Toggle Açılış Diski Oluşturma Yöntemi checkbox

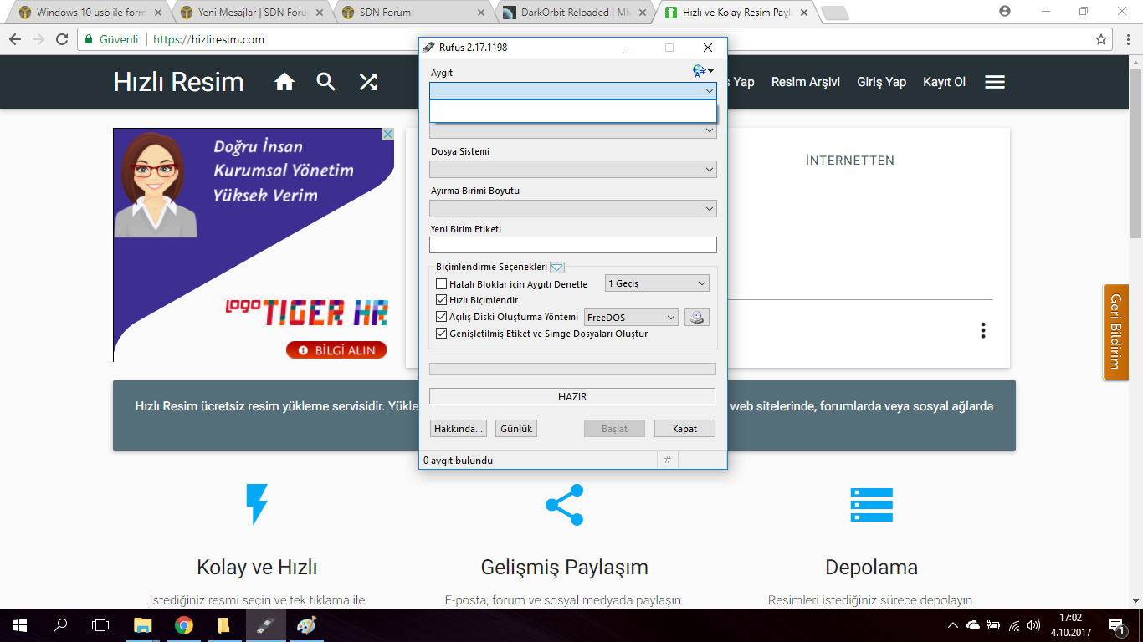tap(442, 317)
